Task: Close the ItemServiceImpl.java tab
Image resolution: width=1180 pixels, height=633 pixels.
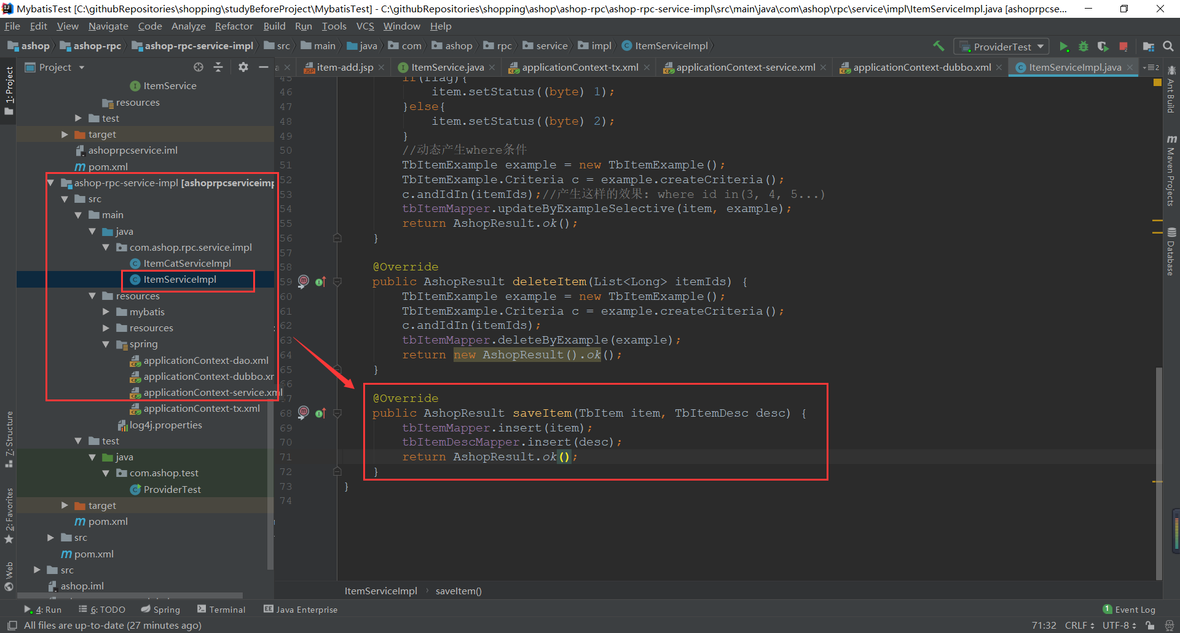Action: (1130, 67)
